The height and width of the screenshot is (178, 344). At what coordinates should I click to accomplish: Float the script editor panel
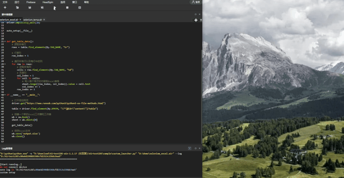click(x=196, y=14)
